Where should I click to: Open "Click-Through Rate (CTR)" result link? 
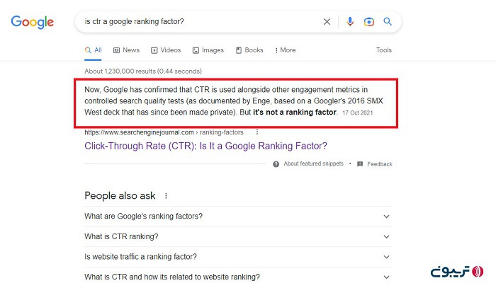click(x=205, y=146)
